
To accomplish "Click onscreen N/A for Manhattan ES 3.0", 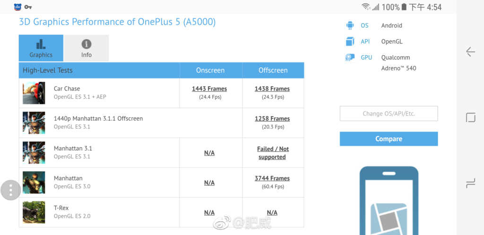I will [x=209, y=183].
